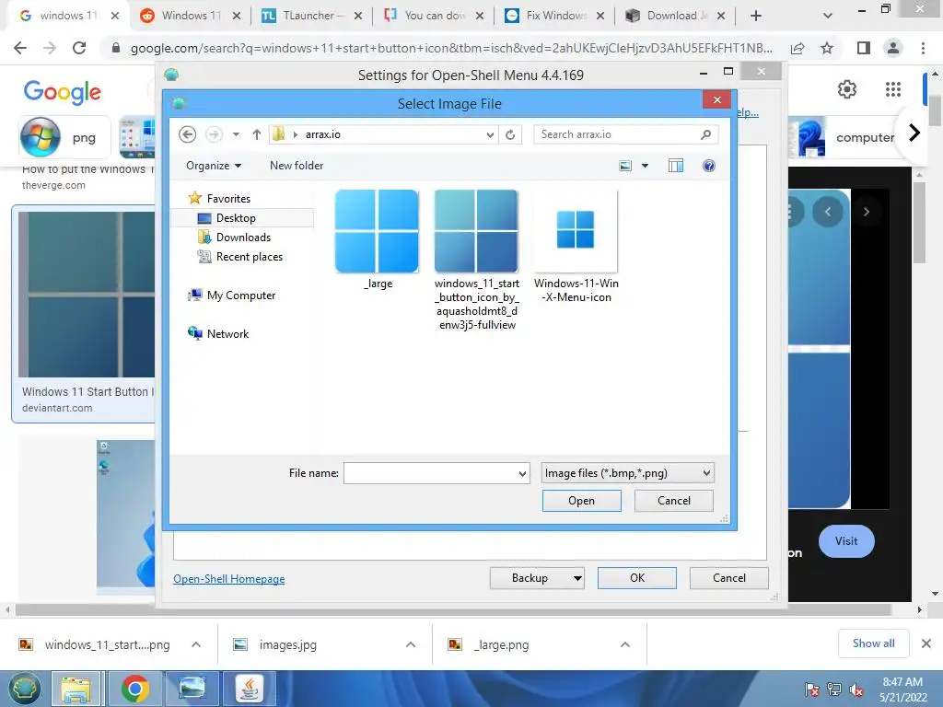Screen dimensions: 943x707
Task: Click the Forward arrow in file dialog
Action: coord(214,134)
